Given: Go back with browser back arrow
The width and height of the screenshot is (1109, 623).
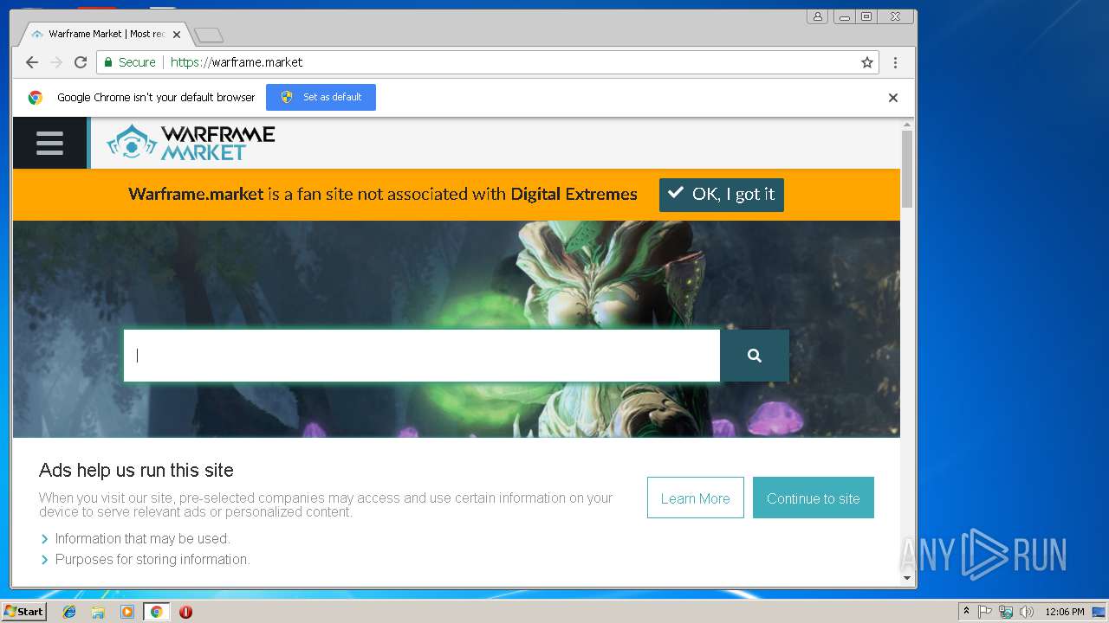Looking at the screenshot, I should (32, 62).
